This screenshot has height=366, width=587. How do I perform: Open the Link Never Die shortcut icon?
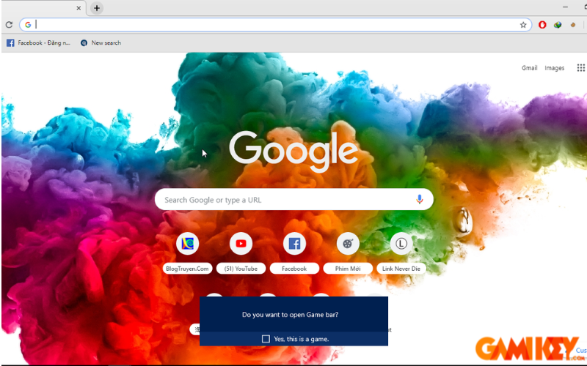click(401, 244)
